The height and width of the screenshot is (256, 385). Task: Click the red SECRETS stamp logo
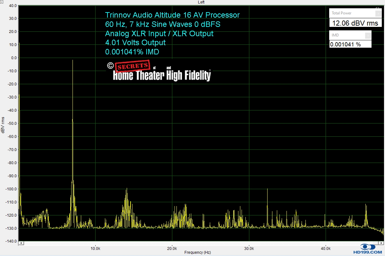[133, 66]
